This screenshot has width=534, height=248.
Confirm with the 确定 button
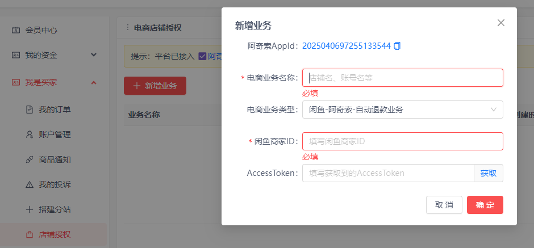pos(485,205)
